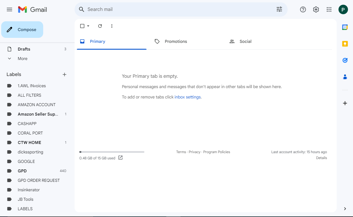Click label icon beside JB Tools
This screenshot has width=353, height=217.
point(9,199)
